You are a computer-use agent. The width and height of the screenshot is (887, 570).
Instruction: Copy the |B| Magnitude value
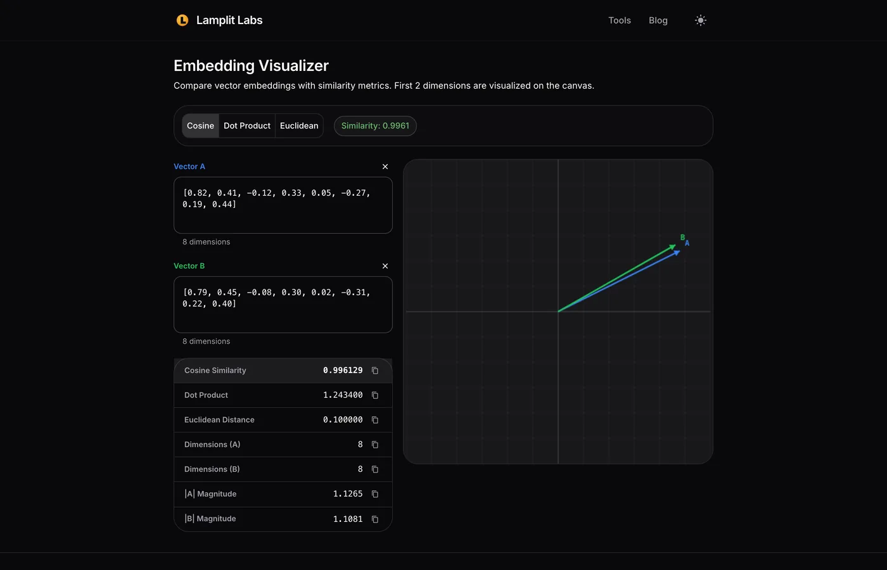375,519
